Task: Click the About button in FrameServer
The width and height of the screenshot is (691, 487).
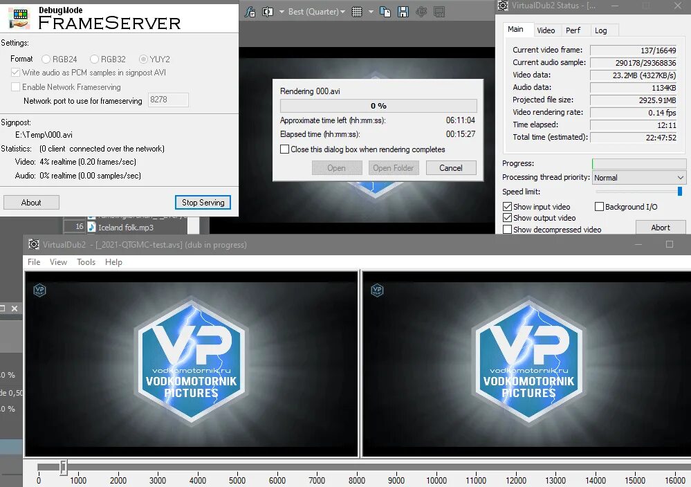Action: [31, 203]
